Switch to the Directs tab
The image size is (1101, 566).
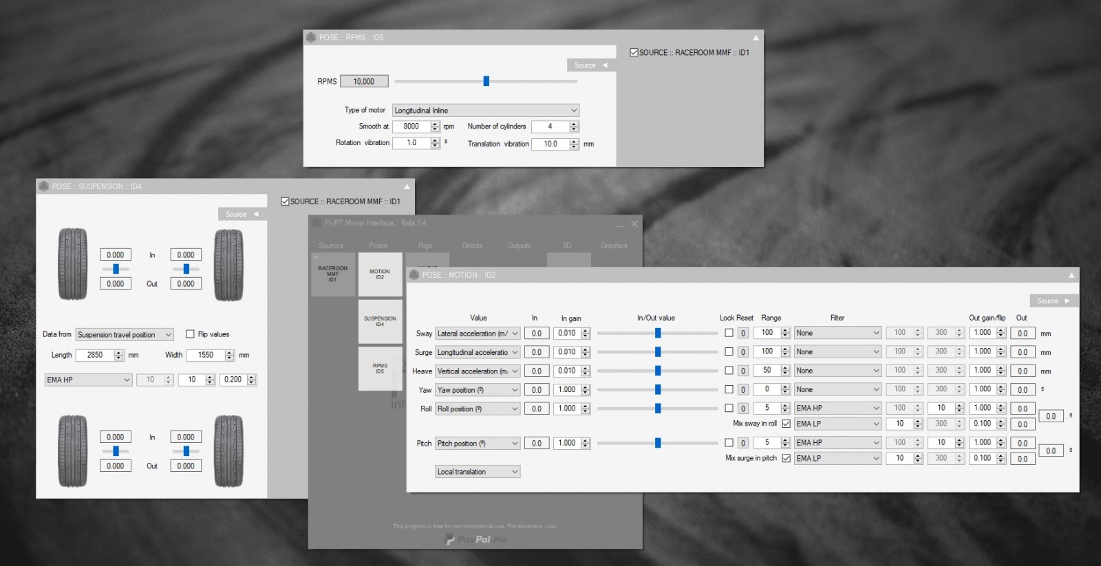tap(472, 246)
